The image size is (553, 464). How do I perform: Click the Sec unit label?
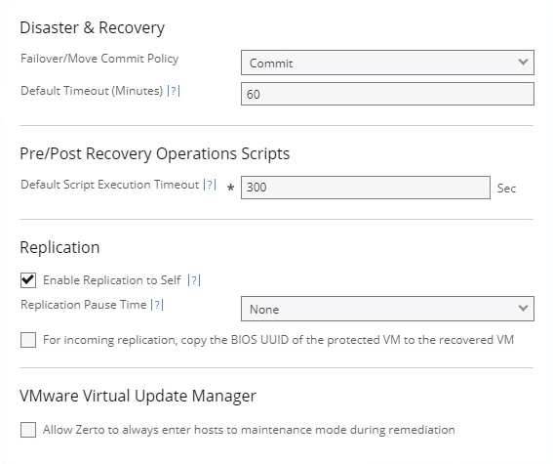(506, 189)
